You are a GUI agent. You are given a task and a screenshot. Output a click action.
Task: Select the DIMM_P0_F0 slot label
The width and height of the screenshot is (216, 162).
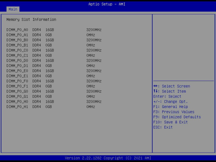click(x=17, y=81)
